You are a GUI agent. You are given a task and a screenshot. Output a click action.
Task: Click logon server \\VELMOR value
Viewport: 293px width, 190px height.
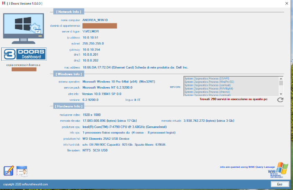[91, 31]
